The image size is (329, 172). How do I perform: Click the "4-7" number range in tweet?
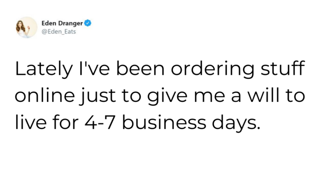point(100,123)
